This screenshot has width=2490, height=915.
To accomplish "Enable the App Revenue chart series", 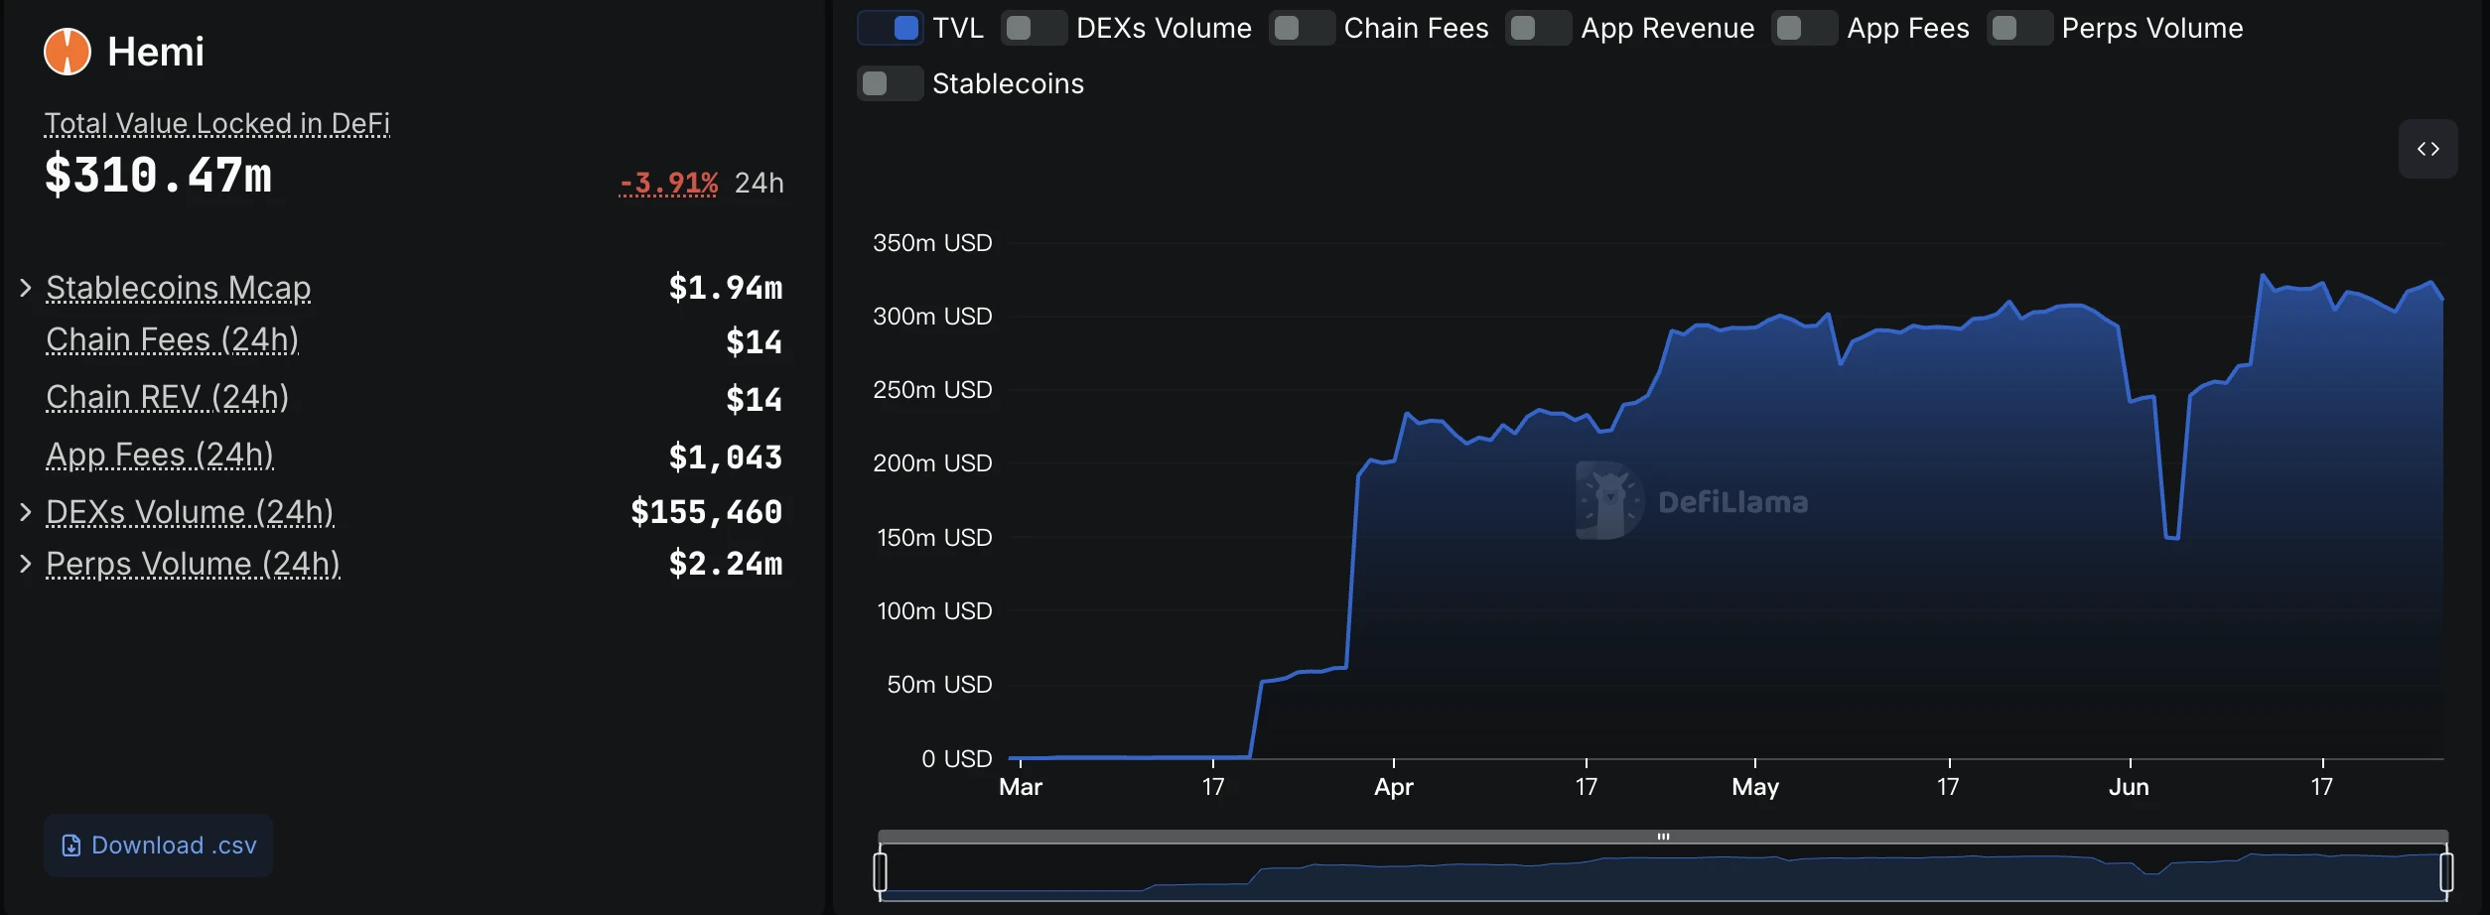I will click(x=1538, y=28).
